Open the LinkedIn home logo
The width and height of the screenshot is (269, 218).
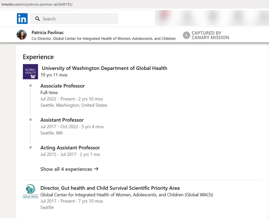click(22, 19)
